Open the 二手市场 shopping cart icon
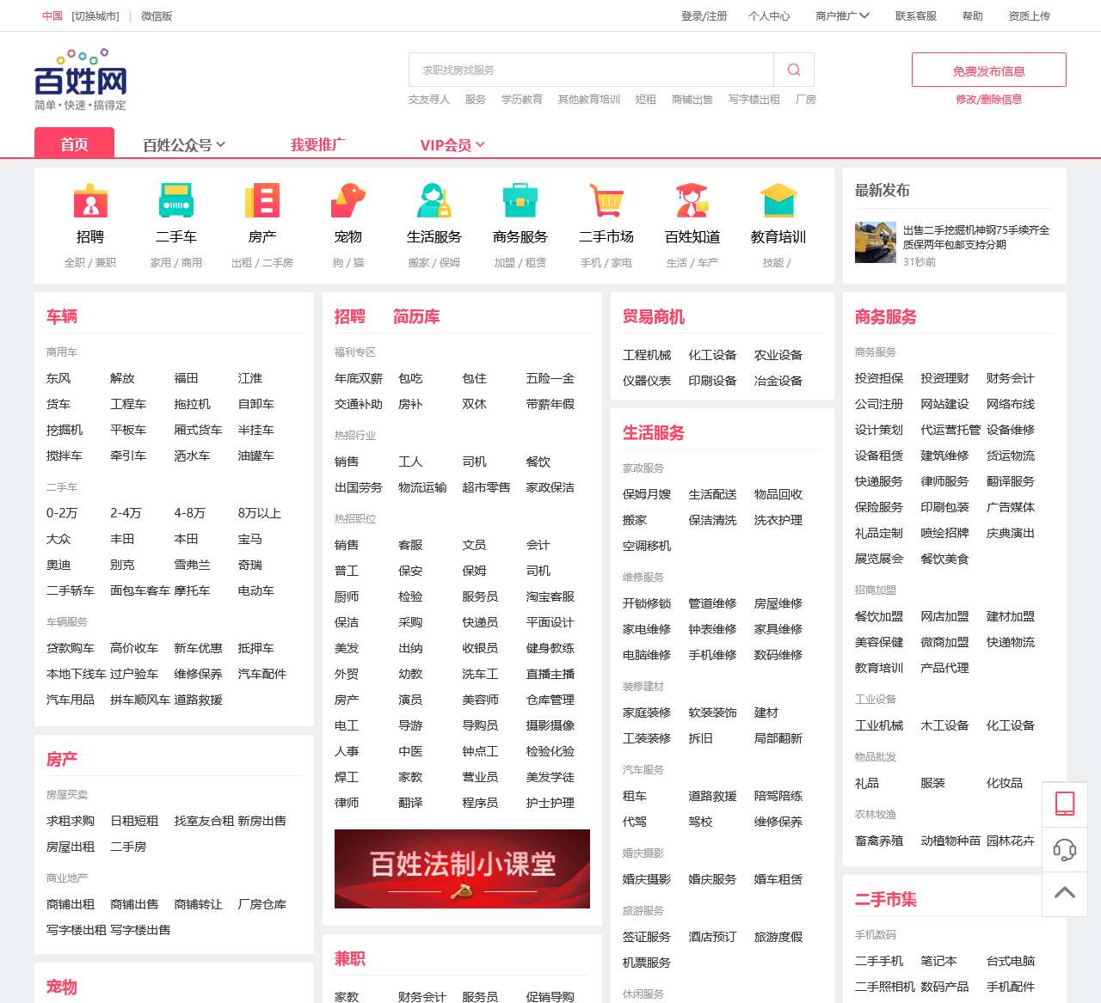 pos(606,201)
